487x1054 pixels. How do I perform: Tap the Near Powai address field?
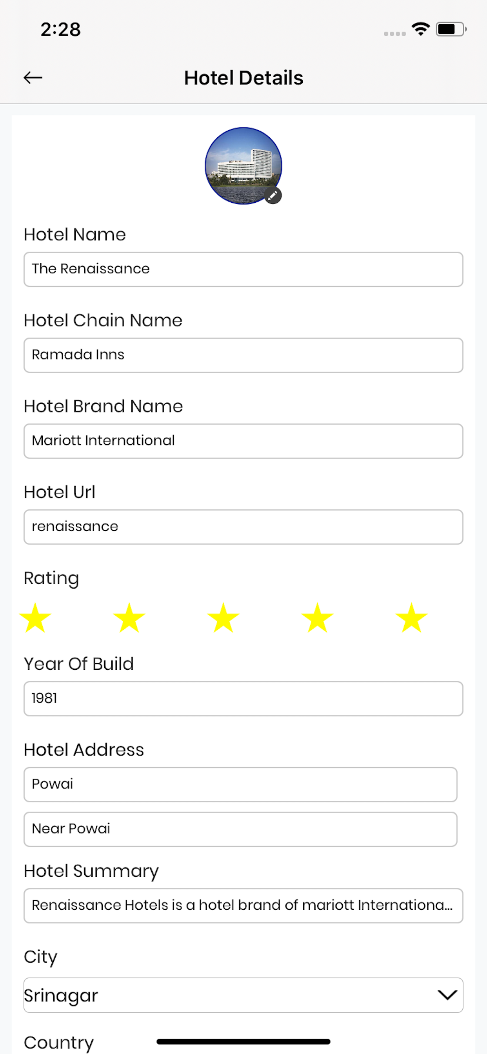tap(241, 829)
